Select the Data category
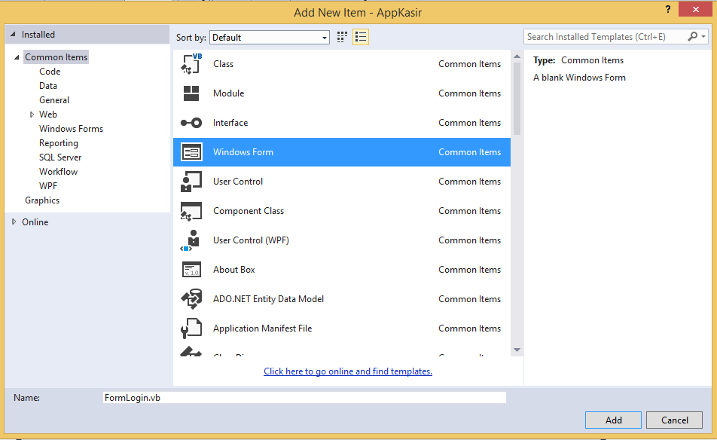The width and height of the screenshot is (717, 440). [x=48, y=86]
